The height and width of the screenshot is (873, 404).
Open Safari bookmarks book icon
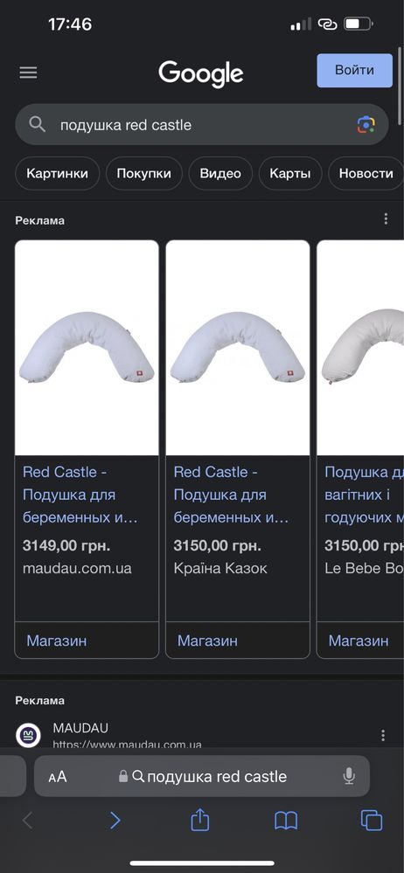[286, 821]
